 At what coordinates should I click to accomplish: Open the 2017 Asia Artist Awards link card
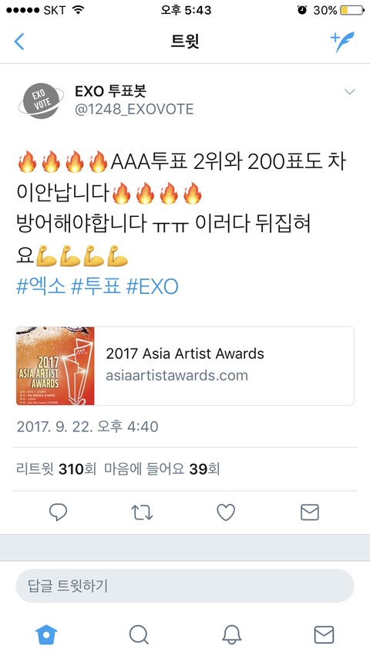pos(185,366)
